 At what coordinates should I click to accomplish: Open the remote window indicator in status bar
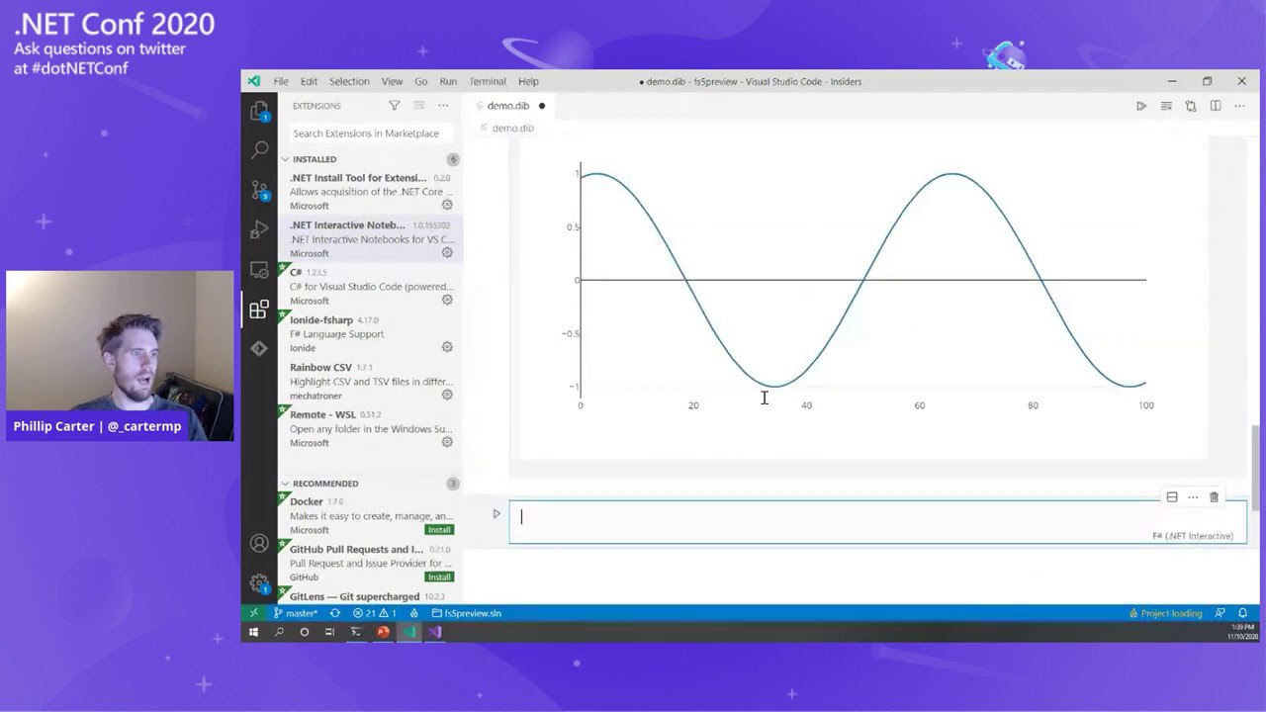(x=253, y=613)
